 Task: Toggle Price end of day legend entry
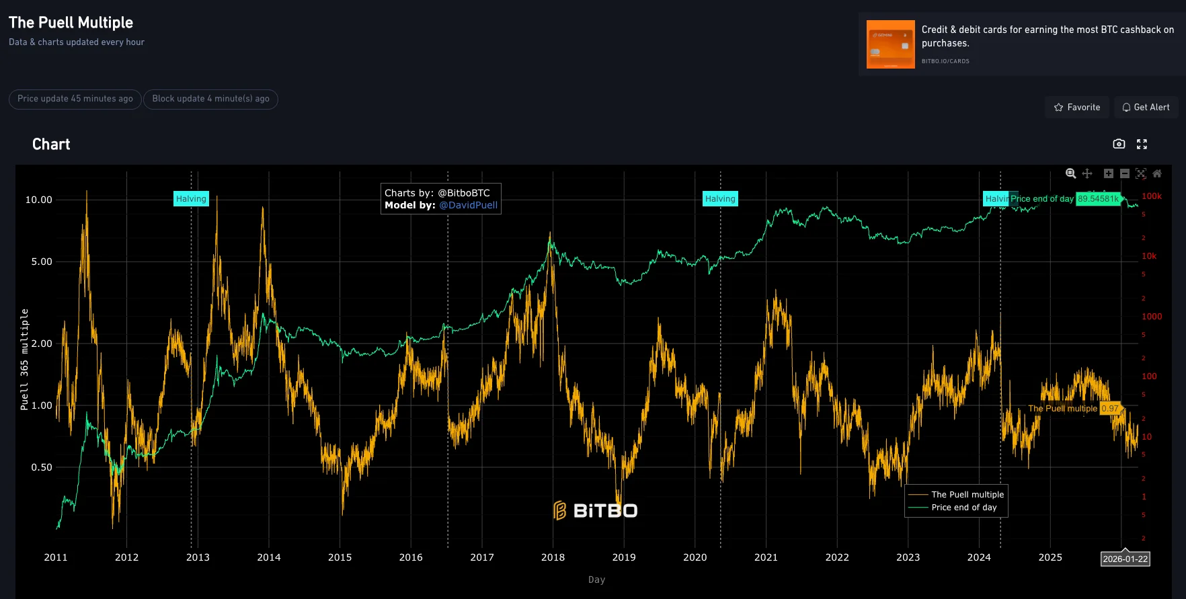963,508
